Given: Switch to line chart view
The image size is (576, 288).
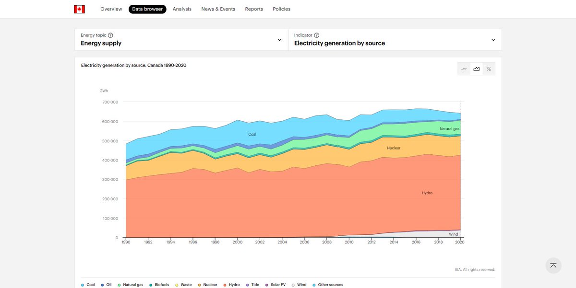Looking at the screenshot, I should pyautogui.click(x=464, y=69).
